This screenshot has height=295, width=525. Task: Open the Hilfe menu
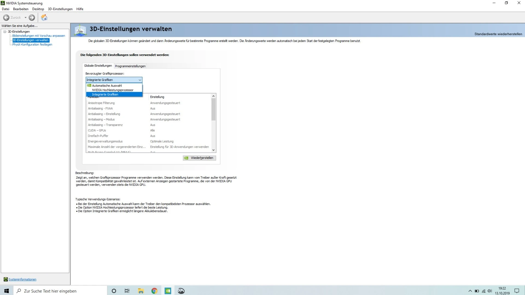80,9
